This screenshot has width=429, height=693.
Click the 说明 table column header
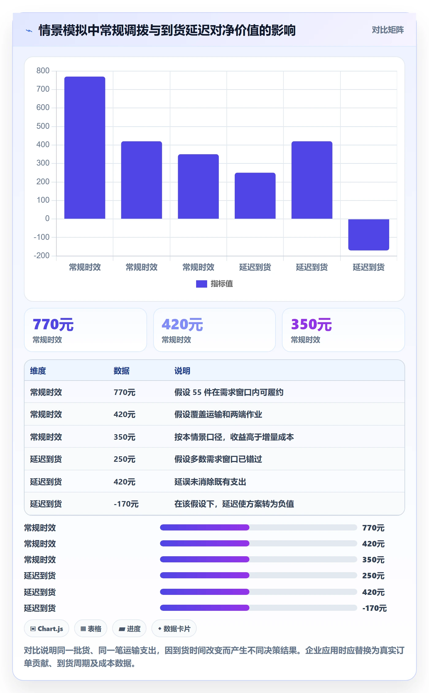pyautogui.click(x=182, y=371)
